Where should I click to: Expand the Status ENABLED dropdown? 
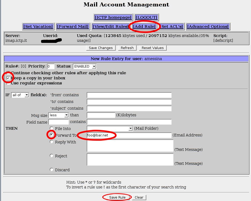85,66
